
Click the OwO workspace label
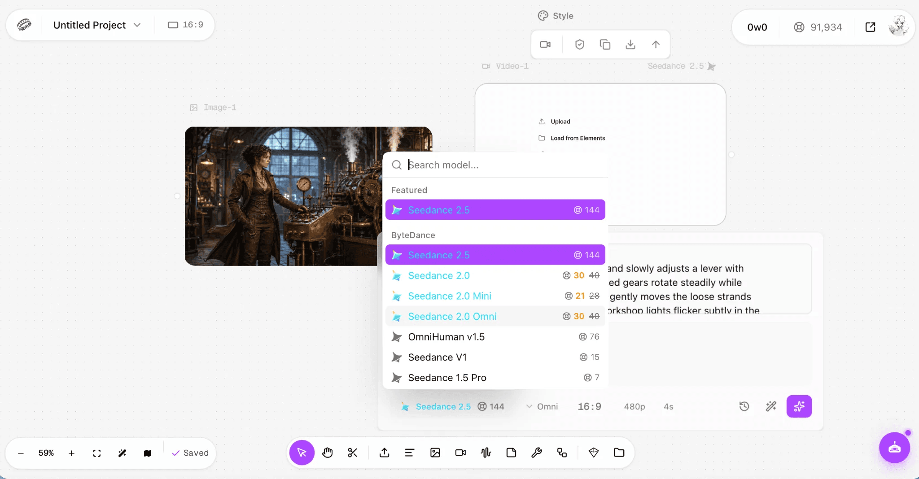[x=757, y=27]
